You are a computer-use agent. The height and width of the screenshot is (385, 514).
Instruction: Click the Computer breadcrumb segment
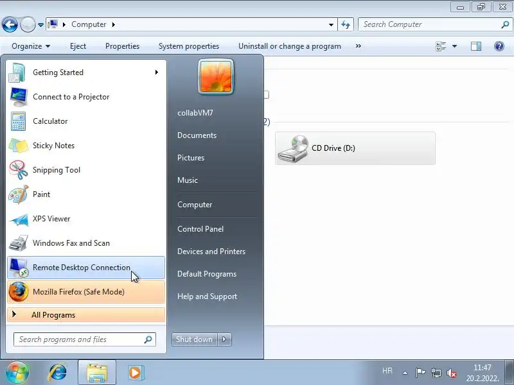[89, 24]
